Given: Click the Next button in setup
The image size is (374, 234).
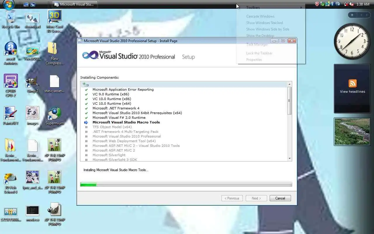Looking at the screenshot, I should coord(256,198).
